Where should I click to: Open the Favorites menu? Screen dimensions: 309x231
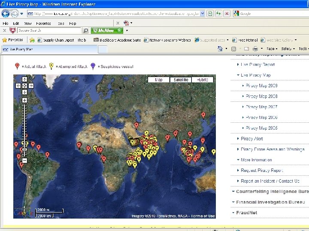pyautogui.click(x=43, y=24)
